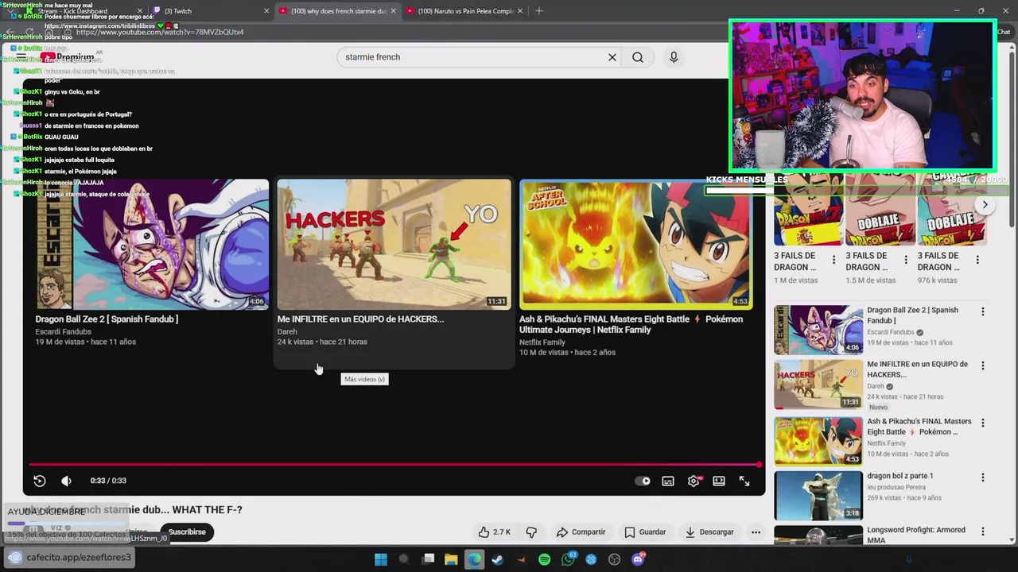
Task: Replay the video with replay icon
Action: click(40, 481)
